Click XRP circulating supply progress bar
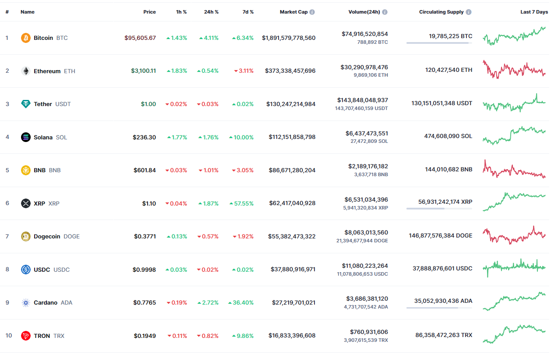558x355 pixels. 439,209
